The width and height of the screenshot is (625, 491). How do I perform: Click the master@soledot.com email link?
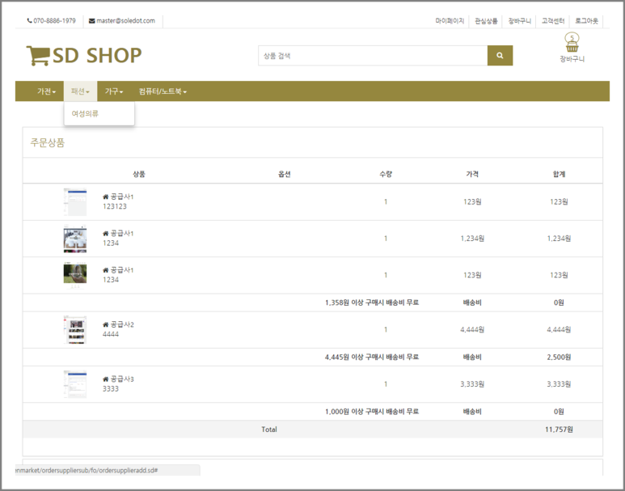[x=125, y=21]
